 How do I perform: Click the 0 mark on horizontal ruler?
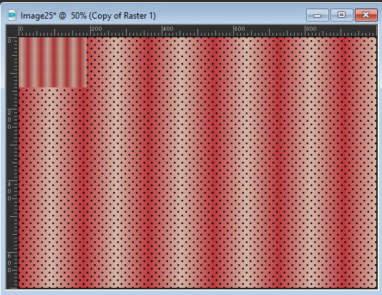pyautogui.click(x=21, y=29)
